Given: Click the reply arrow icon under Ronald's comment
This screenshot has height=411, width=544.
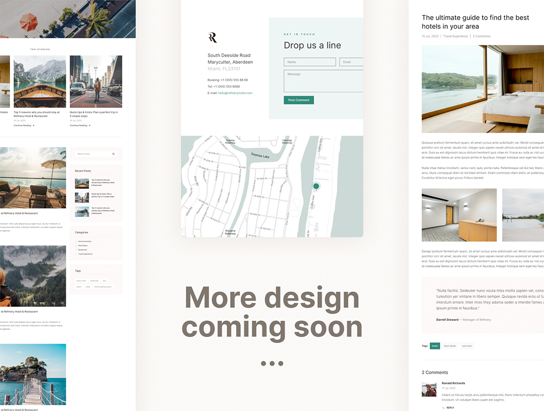Looking at the screenshot, I should pyautogui.click(x=443, y=407).
